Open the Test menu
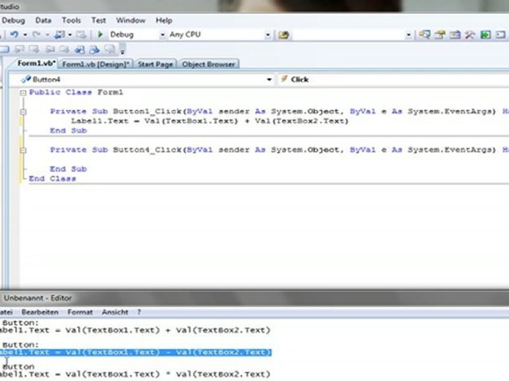Image resolution: width=509 pixels, height=381 pixels. click(x=99, y=21)
